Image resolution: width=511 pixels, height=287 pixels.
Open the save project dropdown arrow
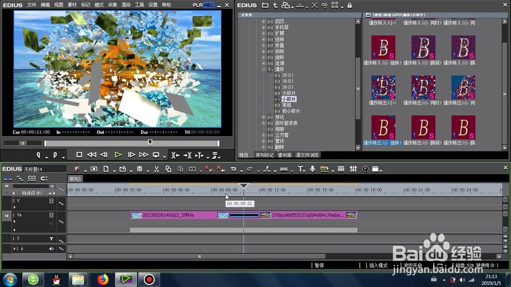click(148, 171)
